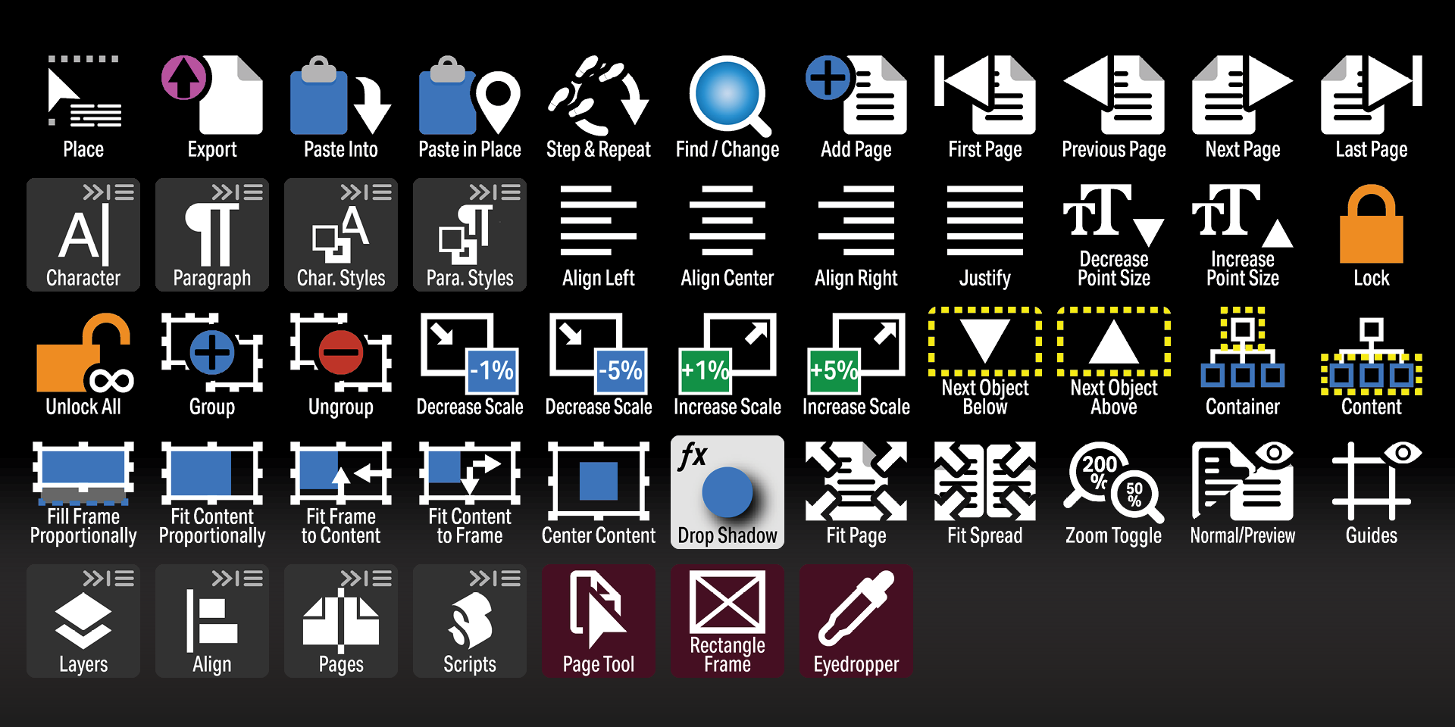1455x727 pixels.
Task: Click Decrease Point Size icon
Action: pos(1114,216)
